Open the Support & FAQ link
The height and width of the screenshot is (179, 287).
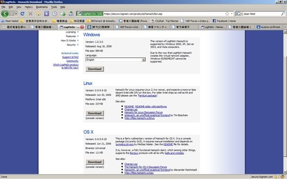(70, 57)
